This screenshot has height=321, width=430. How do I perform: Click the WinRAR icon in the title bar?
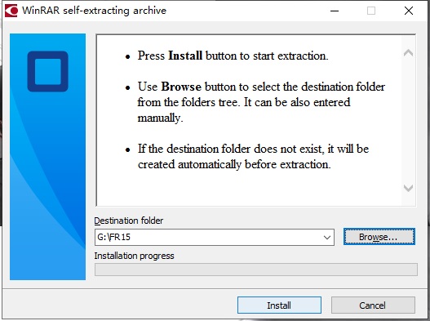click(x=11, y=11)
